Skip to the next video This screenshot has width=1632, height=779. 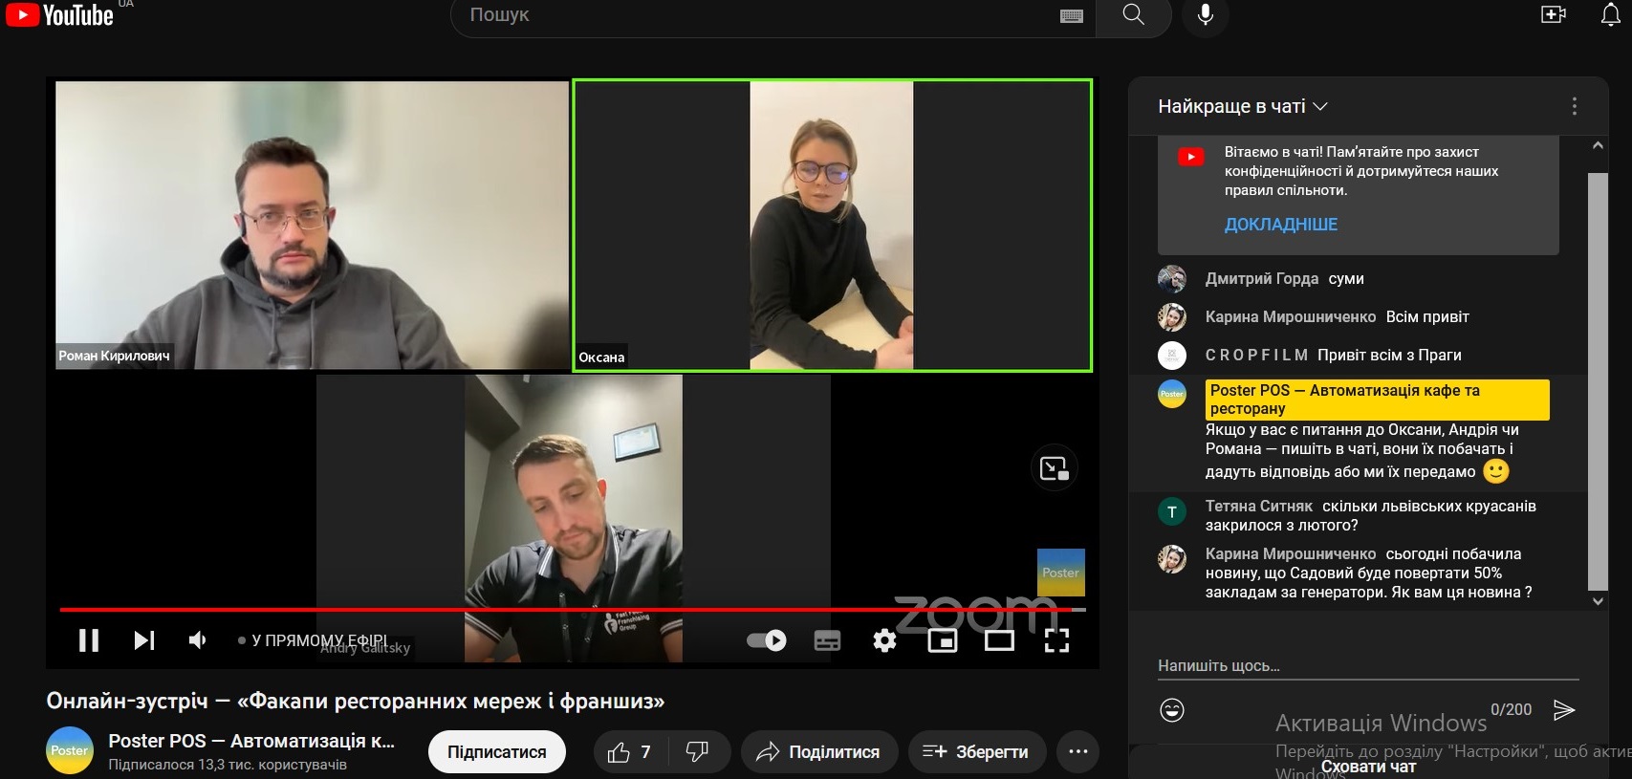[x=143, y=640]
